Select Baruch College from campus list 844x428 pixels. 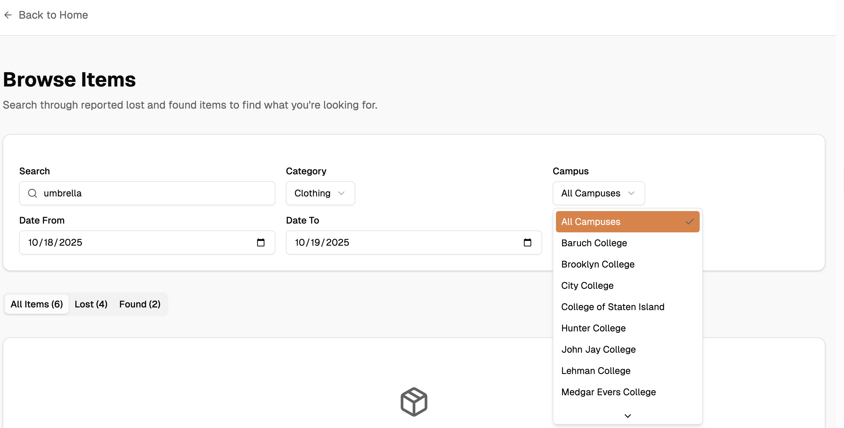tap(594, 243)
